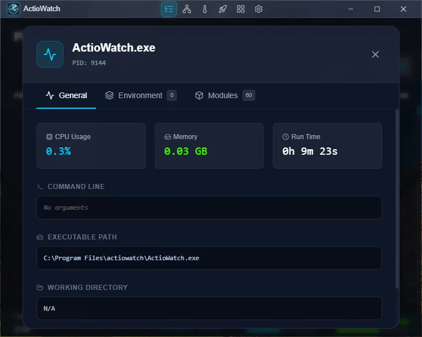Click the 0.3% CPU value
Viewport: 422px width, 337px height.
click(58, 151)
